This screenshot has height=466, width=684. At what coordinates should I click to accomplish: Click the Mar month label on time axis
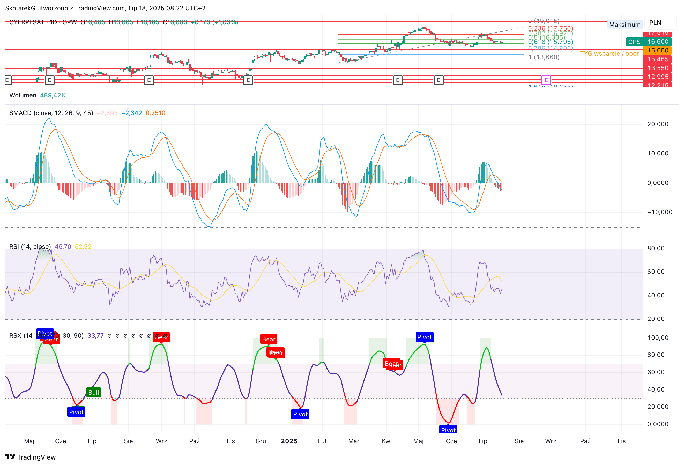354,441
